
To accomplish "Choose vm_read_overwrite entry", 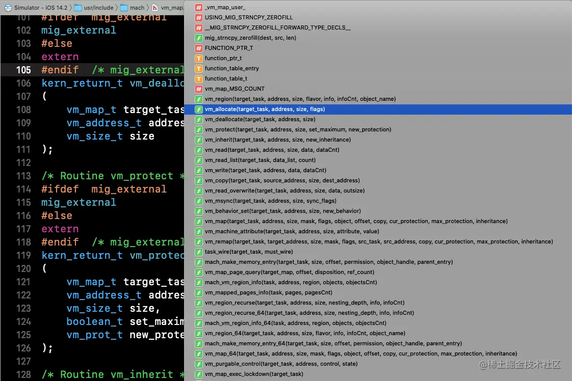I will click(284, 191).
